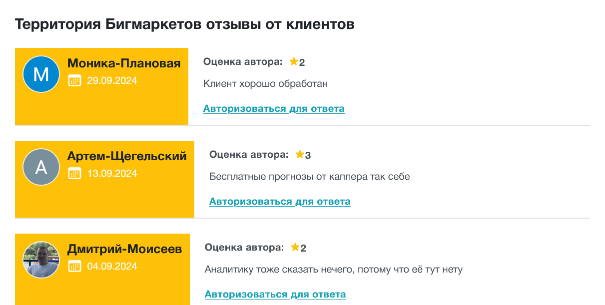Image resolution: width=605 pixels, height=305 pixels.
Task: Click the star icon in Артем-Щегельский's rating
Action: tap(300, 154)
